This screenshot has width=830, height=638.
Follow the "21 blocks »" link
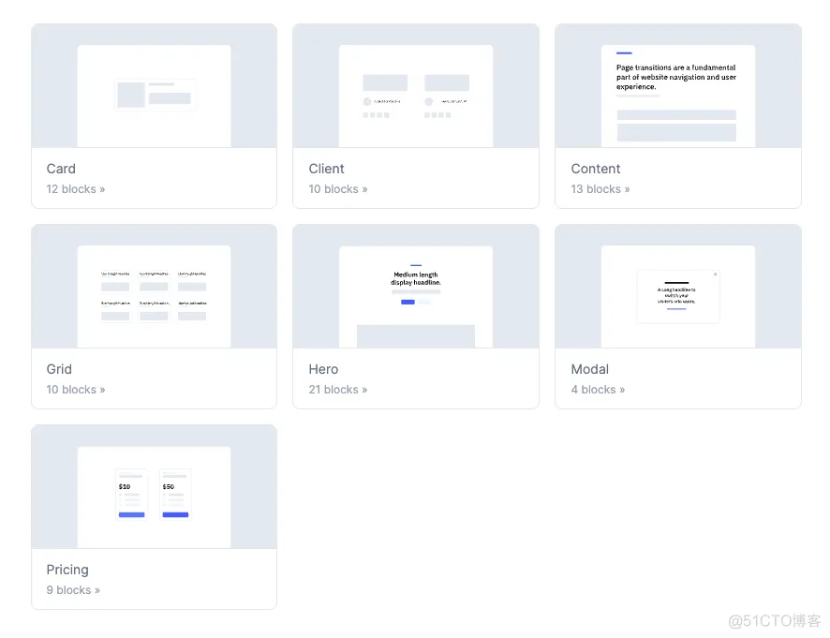[x=338, y=390]
